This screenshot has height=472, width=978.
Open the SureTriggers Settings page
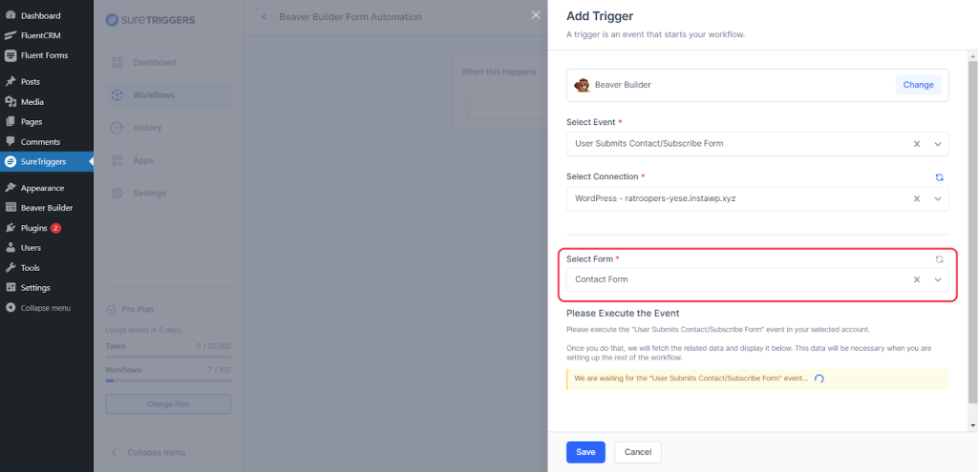pos(149,194)
